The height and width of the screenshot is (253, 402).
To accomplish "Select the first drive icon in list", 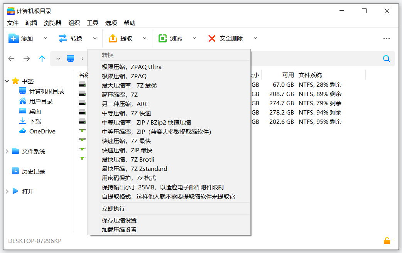I will click(x=82, y=84).
